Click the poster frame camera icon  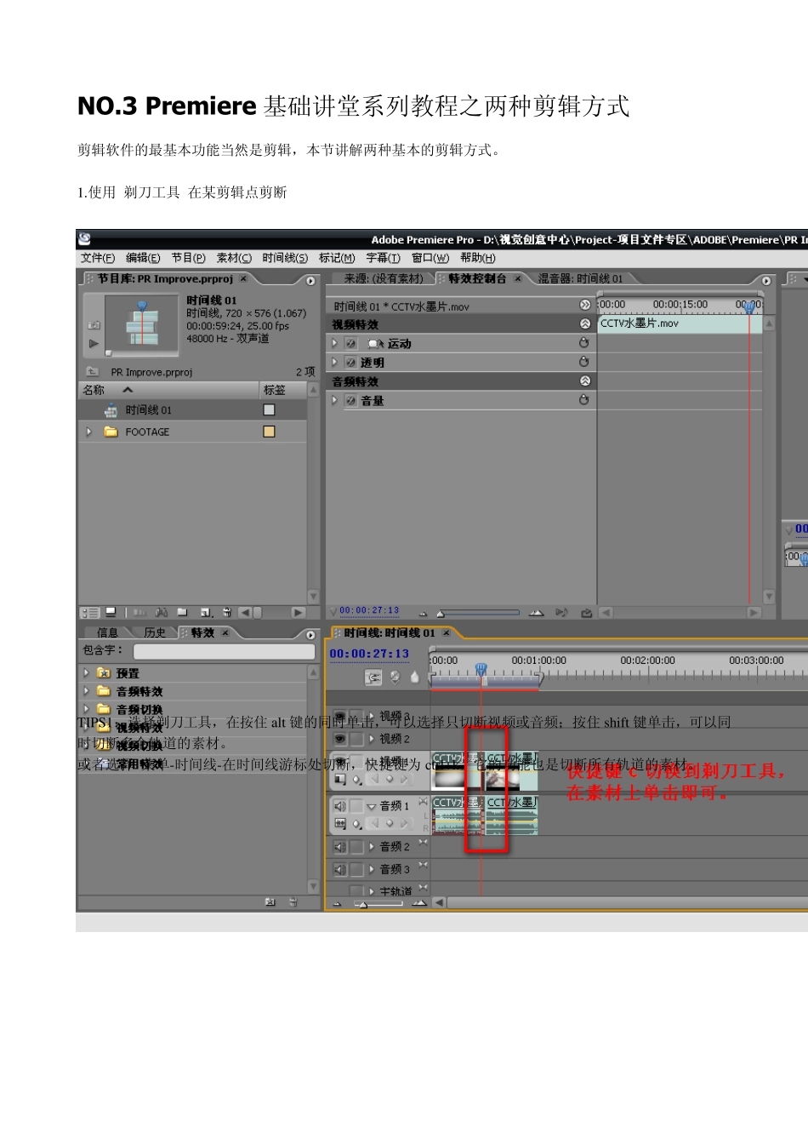point(94,324)
